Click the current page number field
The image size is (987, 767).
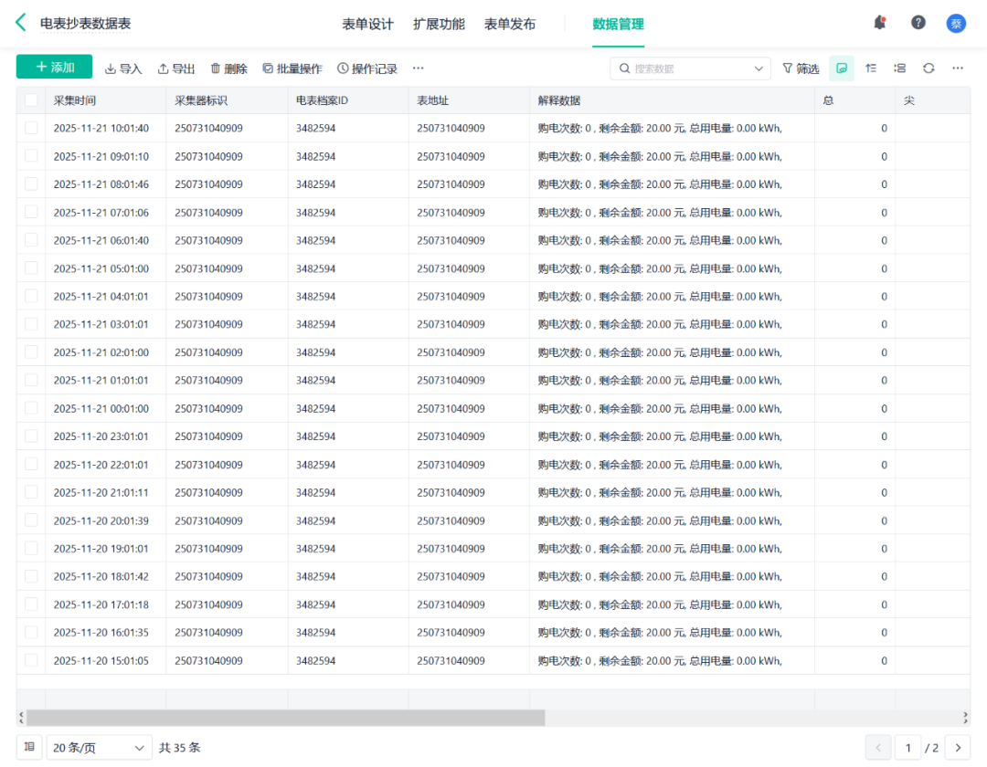(907, 748)
